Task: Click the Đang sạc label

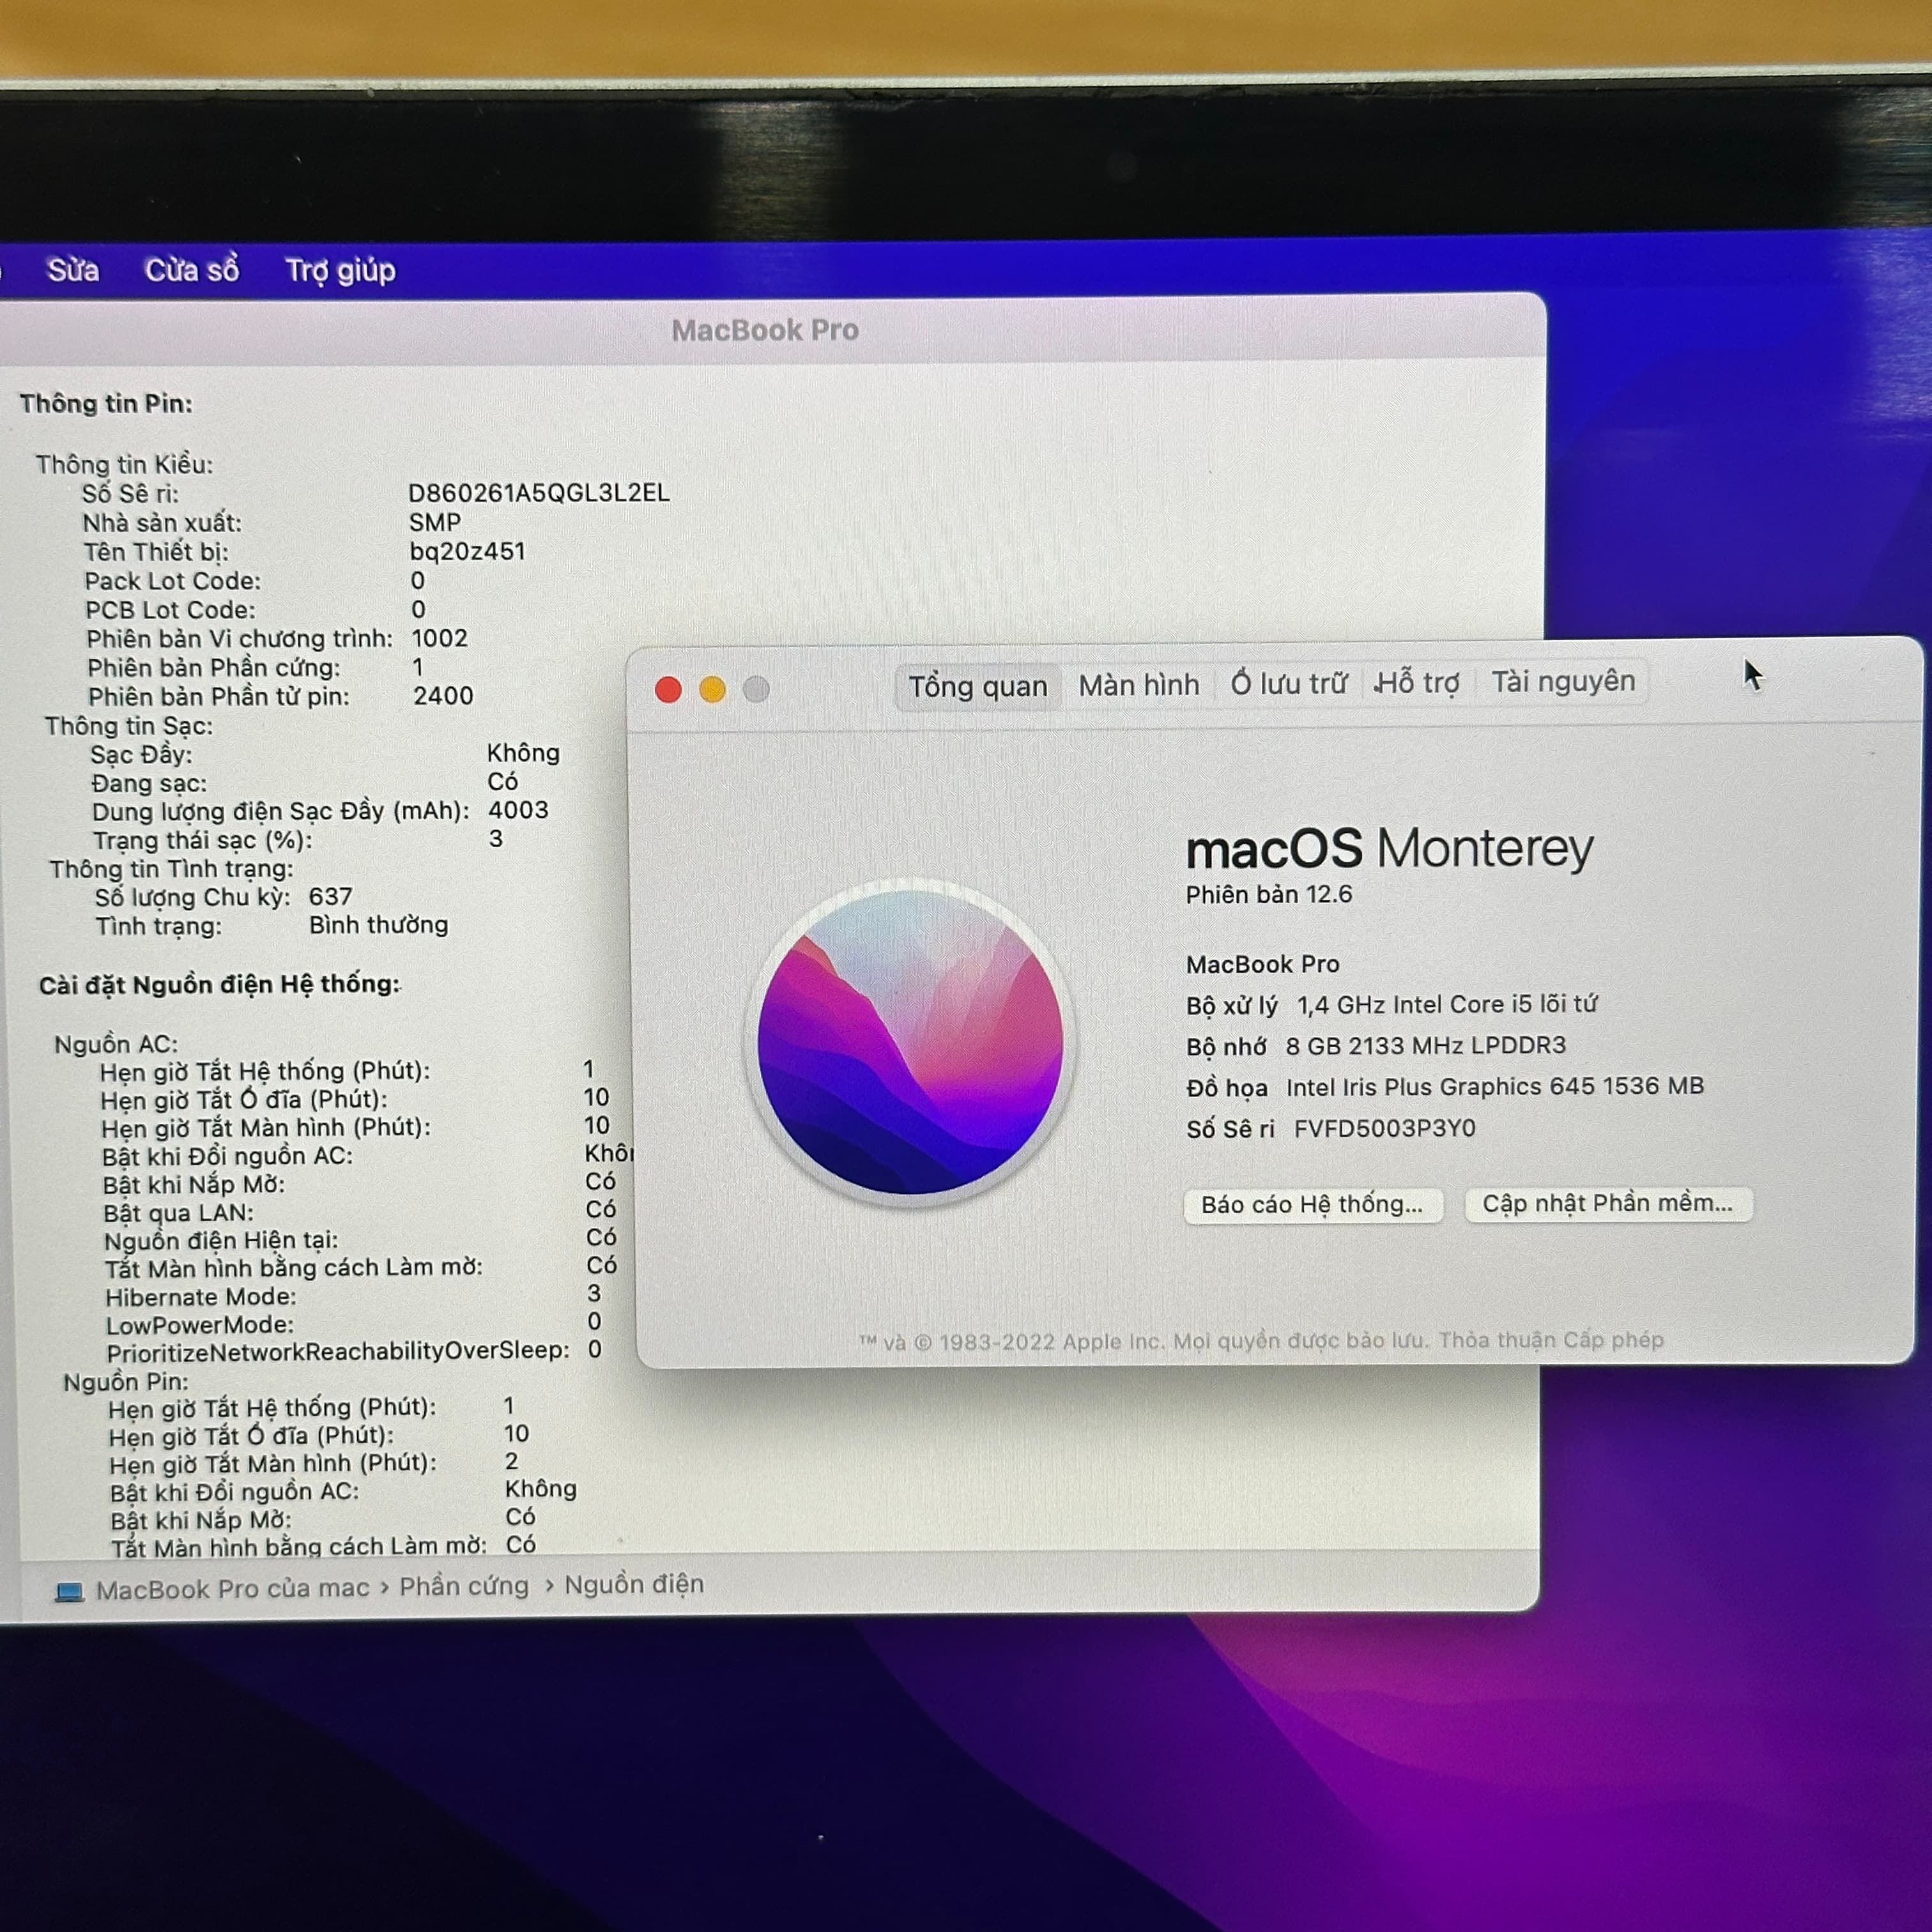Action: pyautogui.click(x=149, y=783)
